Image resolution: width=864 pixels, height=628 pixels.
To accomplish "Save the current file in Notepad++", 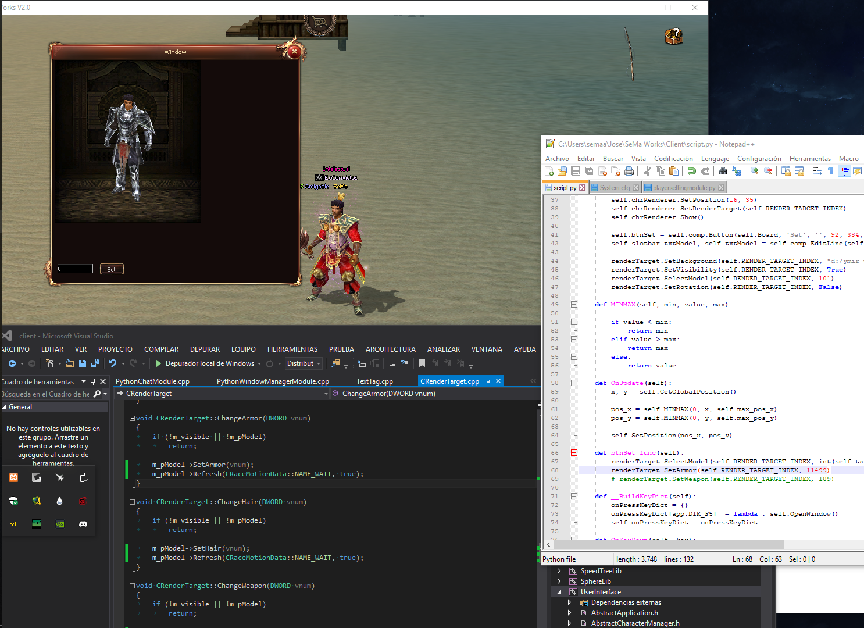I will (x=576, y=170).
